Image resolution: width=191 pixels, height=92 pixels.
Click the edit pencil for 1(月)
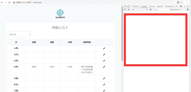104,48
